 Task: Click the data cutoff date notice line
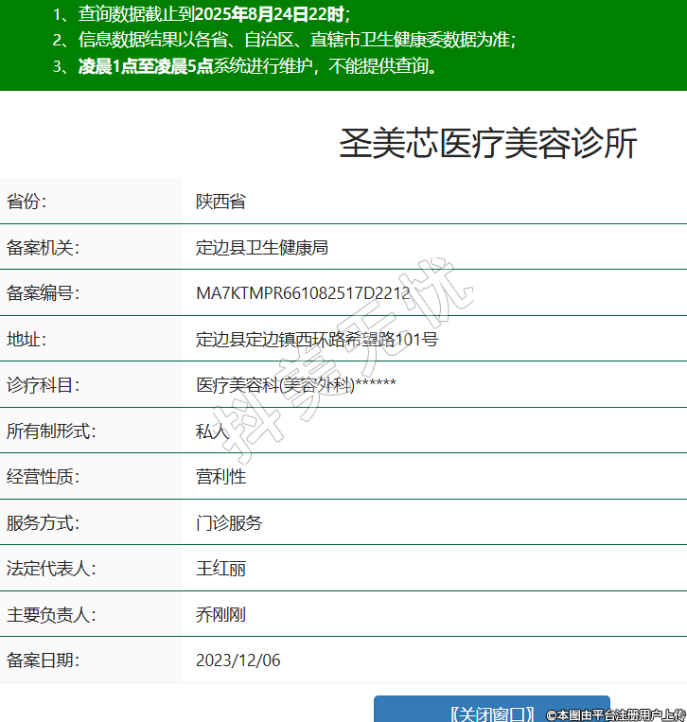pyautogui.click(x=202, y=14)
